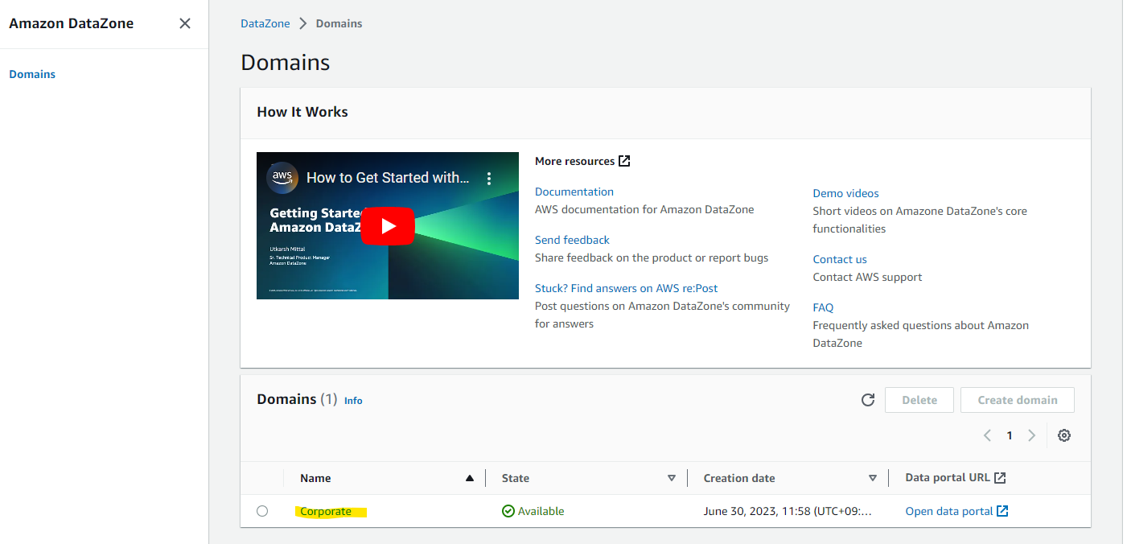This screenshot has width=1127, height=544.
Task: Click the Name column header text
Action: tap(315, 478)
